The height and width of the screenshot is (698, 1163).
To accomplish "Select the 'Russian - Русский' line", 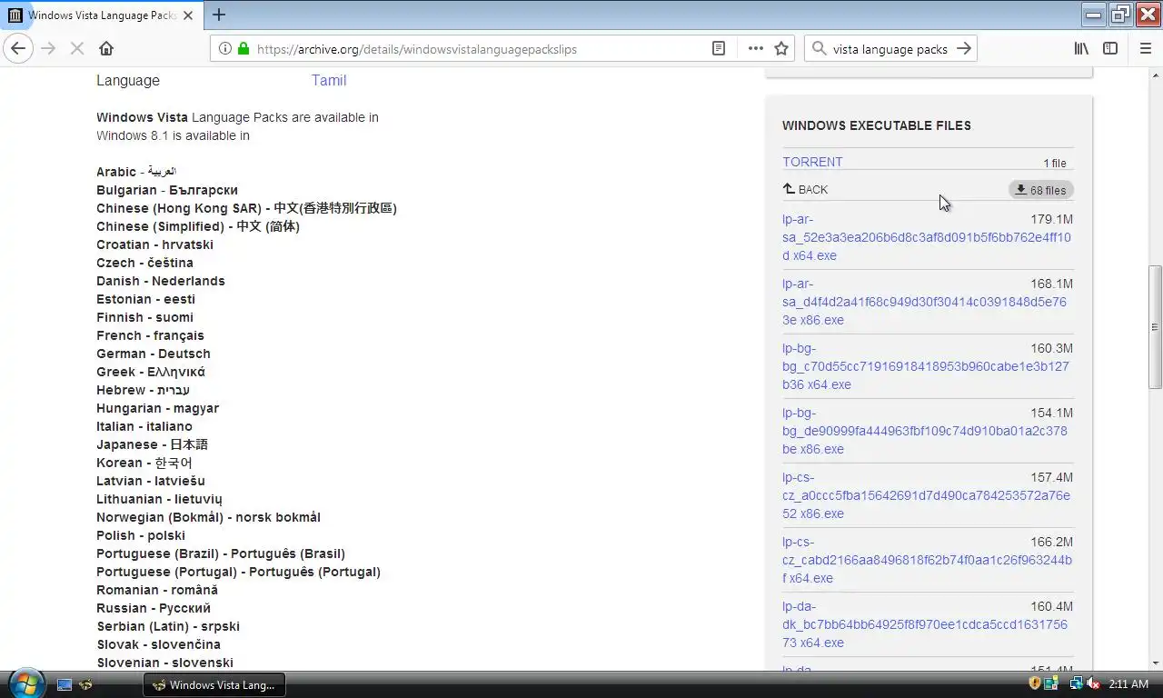I will 154,608.
